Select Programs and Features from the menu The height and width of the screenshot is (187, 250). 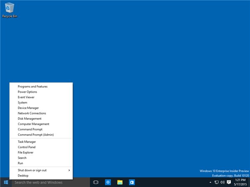pos(32,86)
